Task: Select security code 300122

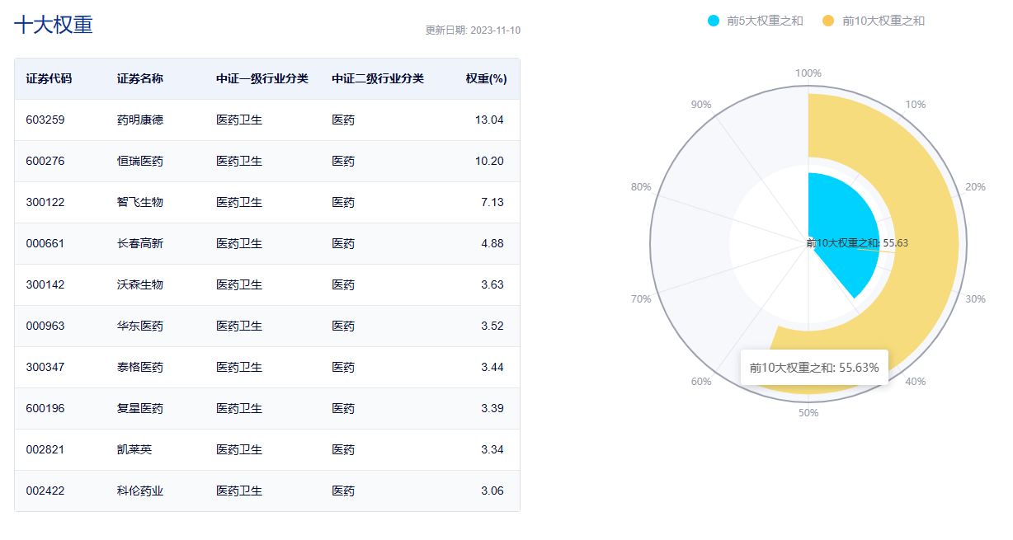Action: [45, 202]
